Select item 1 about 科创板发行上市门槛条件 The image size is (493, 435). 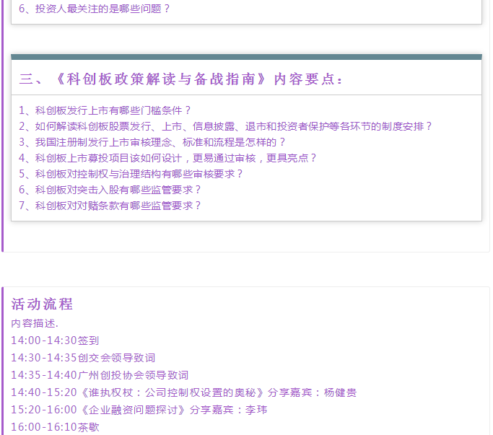(105, 110)
